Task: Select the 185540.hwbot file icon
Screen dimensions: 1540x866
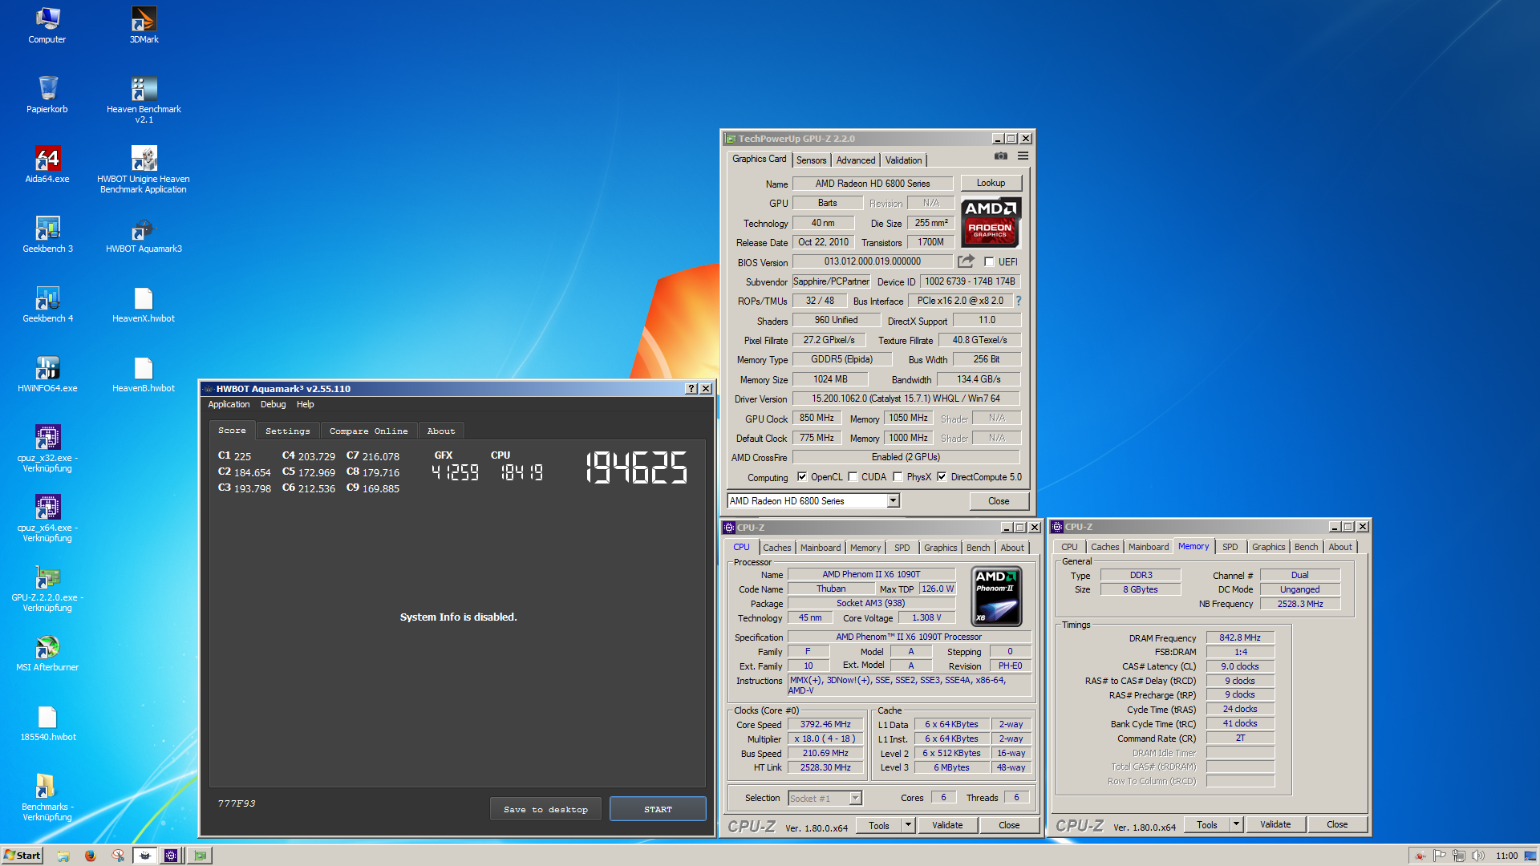Action: click(x=47, y=722)
